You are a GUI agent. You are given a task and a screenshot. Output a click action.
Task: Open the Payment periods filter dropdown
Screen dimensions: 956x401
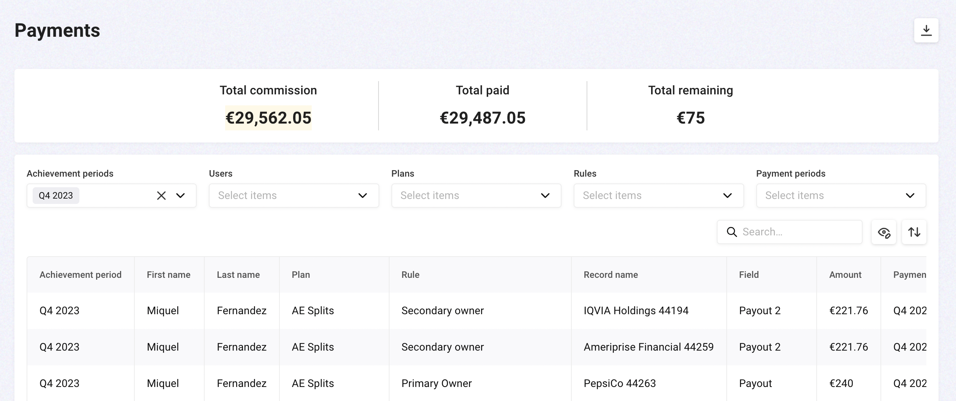841,196
